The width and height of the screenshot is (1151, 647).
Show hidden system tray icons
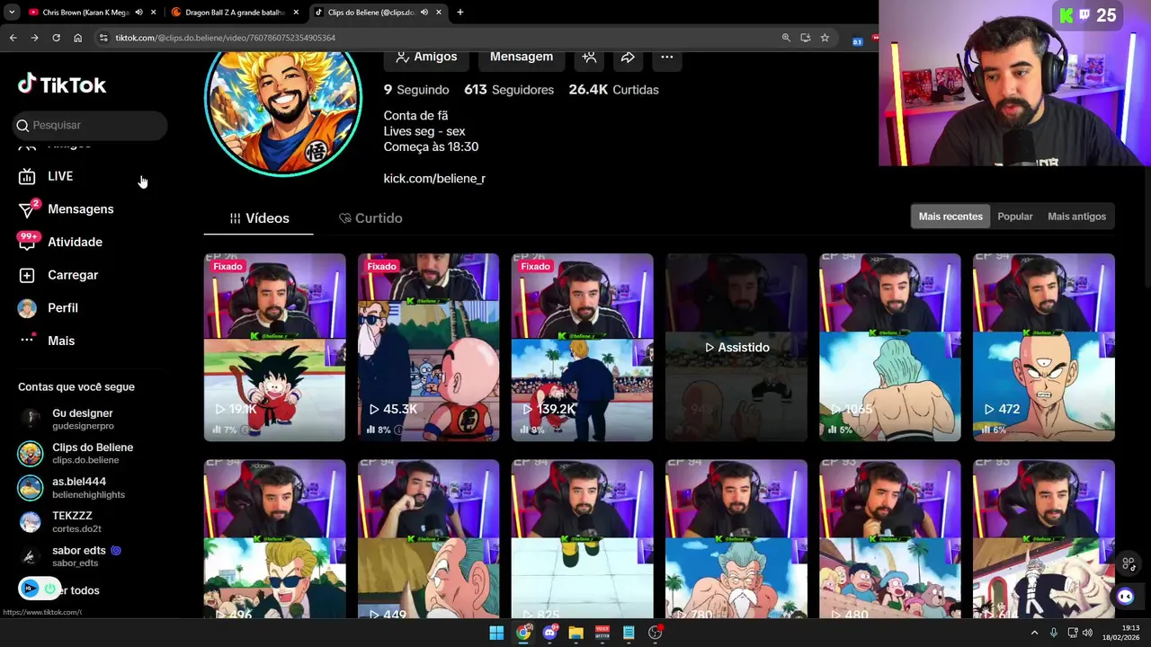(x=1034, y=633)
